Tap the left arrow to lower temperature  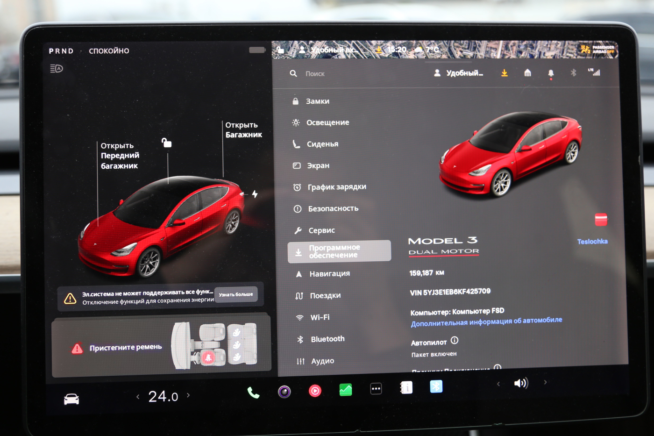pyautogui.click(x=137, y=396)
